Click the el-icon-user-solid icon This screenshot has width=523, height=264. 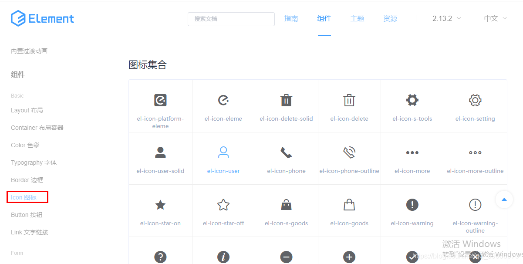click(160, 152)
